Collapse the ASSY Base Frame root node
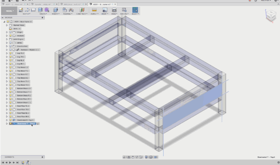 point(4,22)
